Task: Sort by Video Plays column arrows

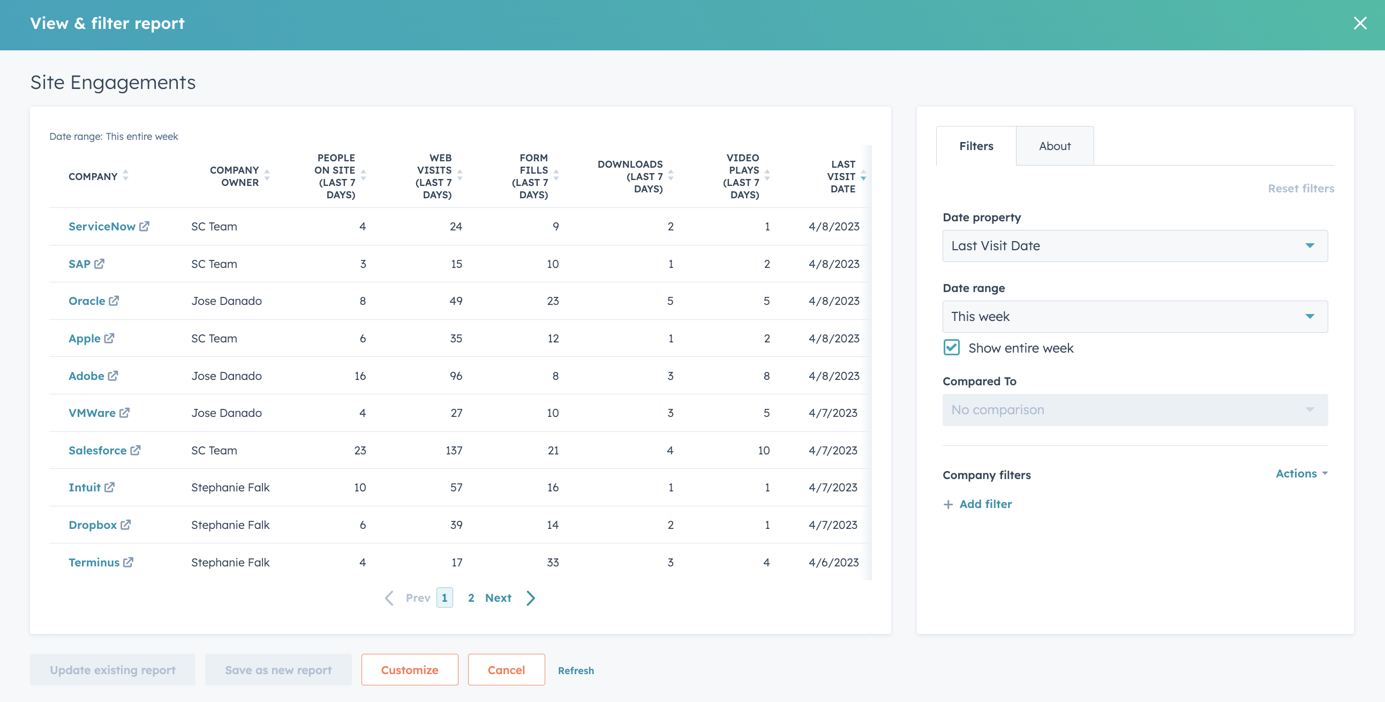Action: click(x=767, y=175)
